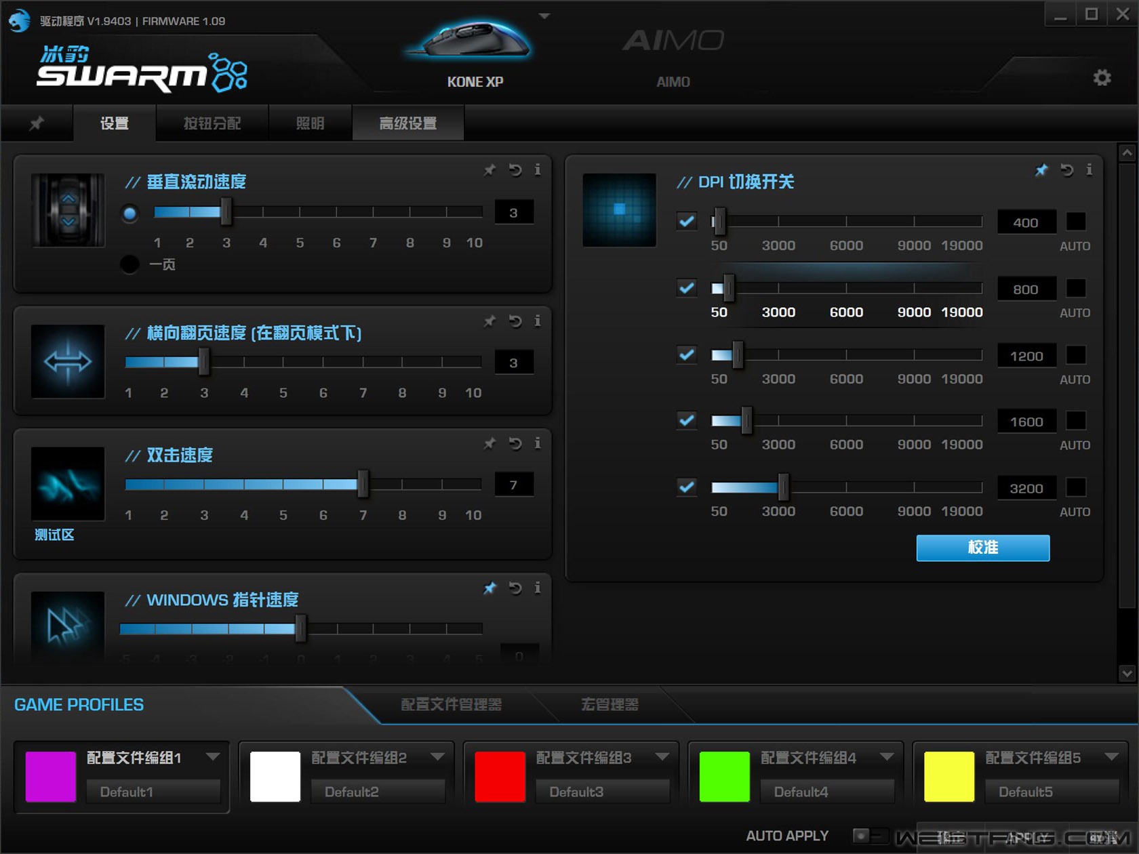Select the Default4 profile

pos(828,792)
